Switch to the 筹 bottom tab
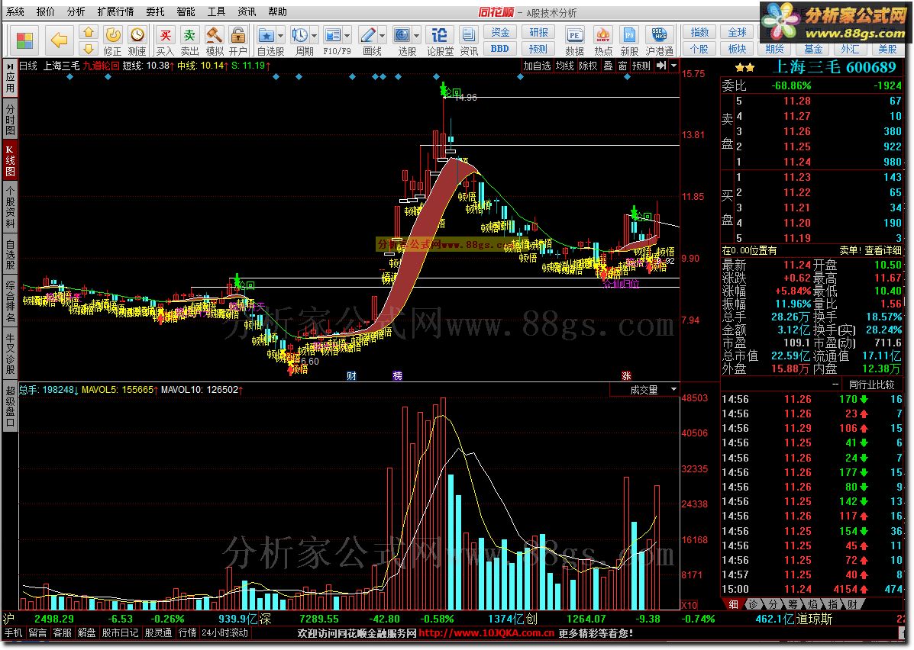Image resolution: width=914 pixels, height=650 pixels. click(792, 604)
